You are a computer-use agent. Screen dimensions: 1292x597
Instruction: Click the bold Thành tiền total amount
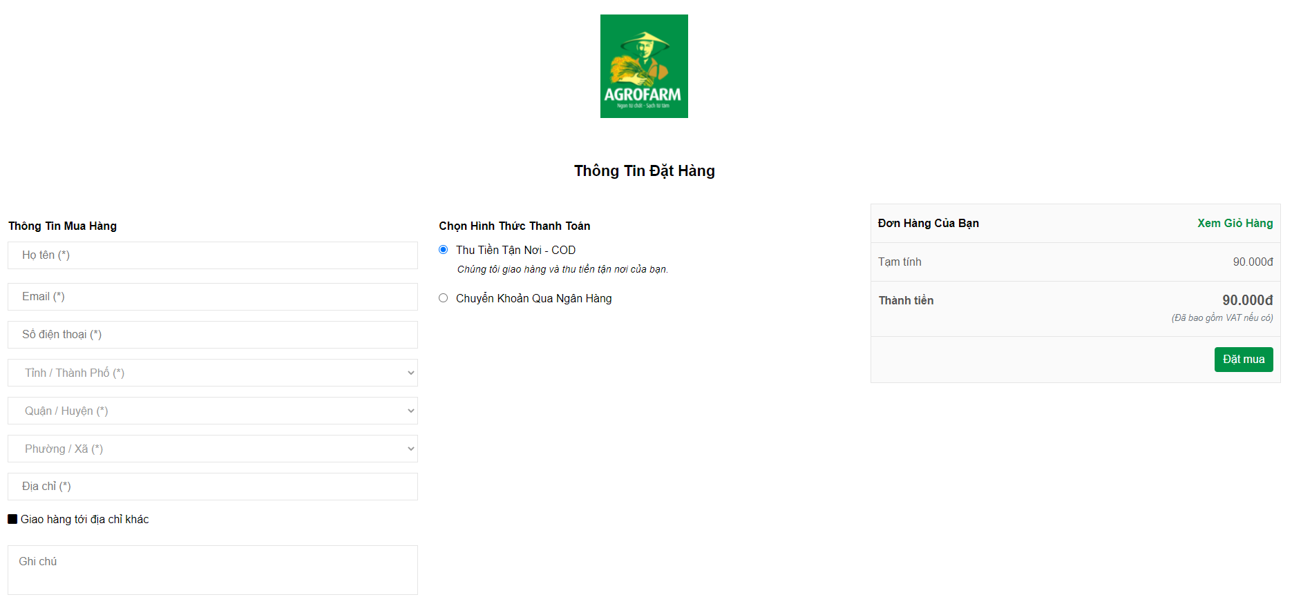(1247, 300)
